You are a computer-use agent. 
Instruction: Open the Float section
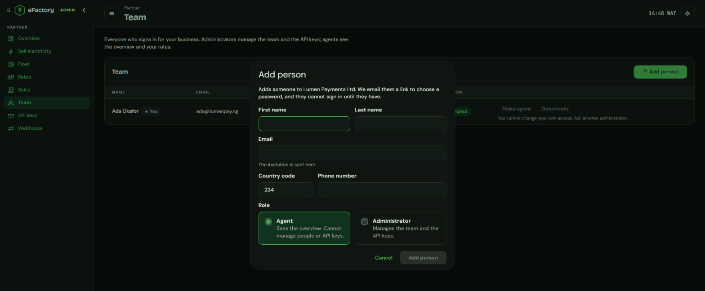(47, 64)
